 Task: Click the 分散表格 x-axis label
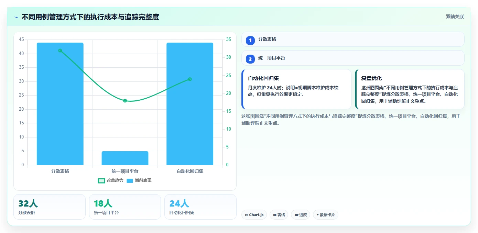tap(60, 171)
